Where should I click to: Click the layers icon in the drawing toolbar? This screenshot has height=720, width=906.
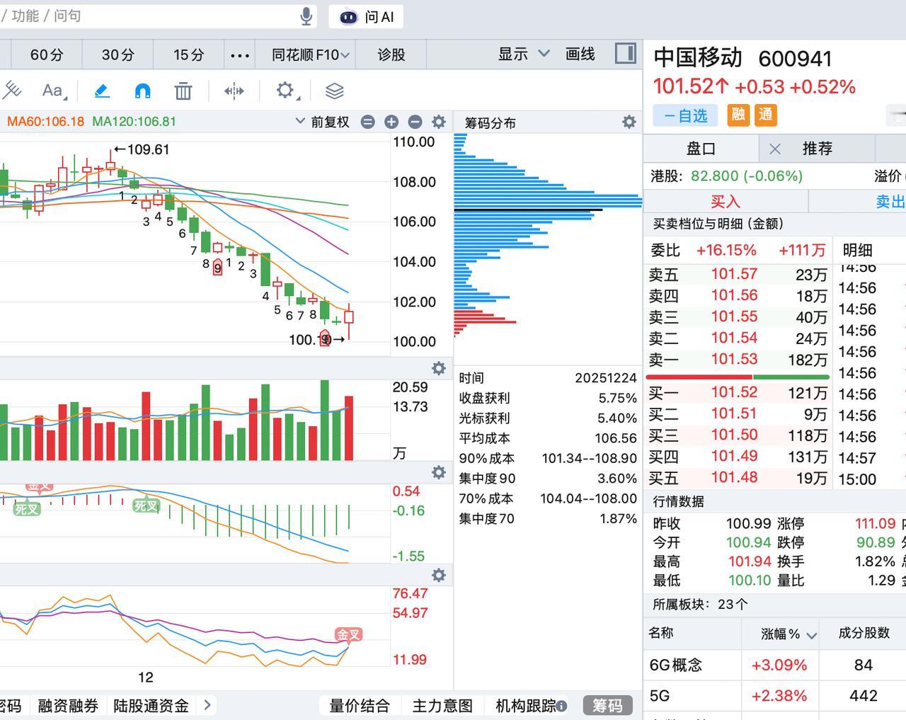[x=333, y=91]
